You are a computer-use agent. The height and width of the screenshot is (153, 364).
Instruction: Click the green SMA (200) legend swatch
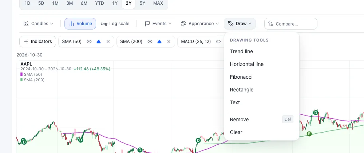pos(21,80)
